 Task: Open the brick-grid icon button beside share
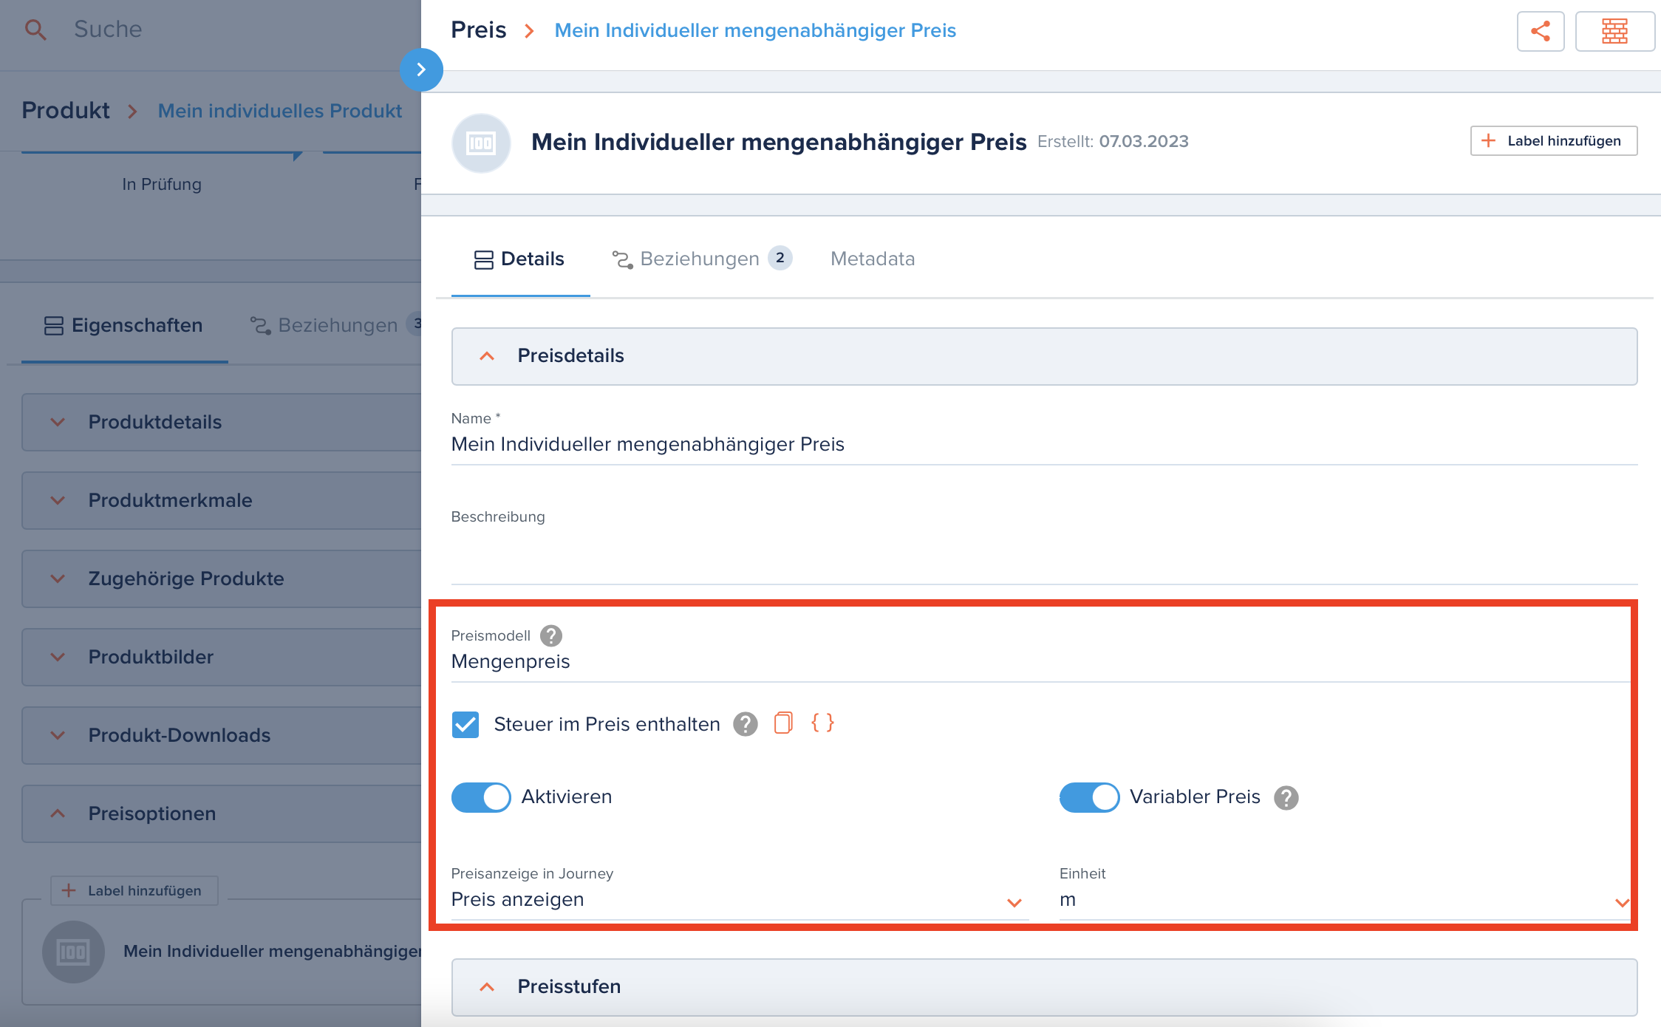[1614, 31]
